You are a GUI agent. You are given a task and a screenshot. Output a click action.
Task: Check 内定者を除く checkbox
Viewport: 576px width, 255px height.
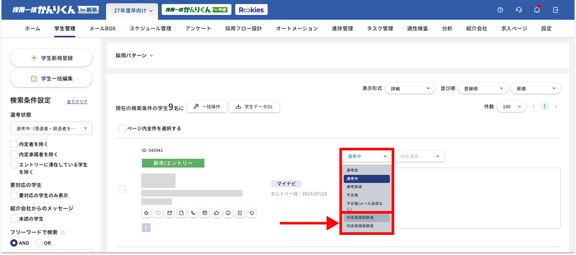pyautogui.click(x=14, y=144)
